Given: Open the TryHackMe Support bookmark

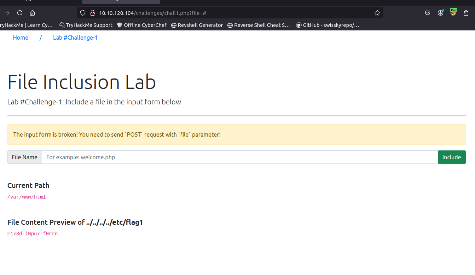Looking at the screenshot, I should 86,25.
